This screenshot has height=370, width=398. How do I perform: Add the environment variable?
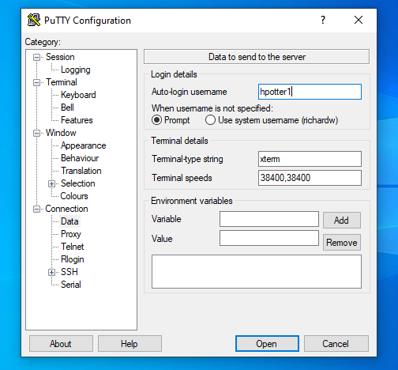click(342, 221)
